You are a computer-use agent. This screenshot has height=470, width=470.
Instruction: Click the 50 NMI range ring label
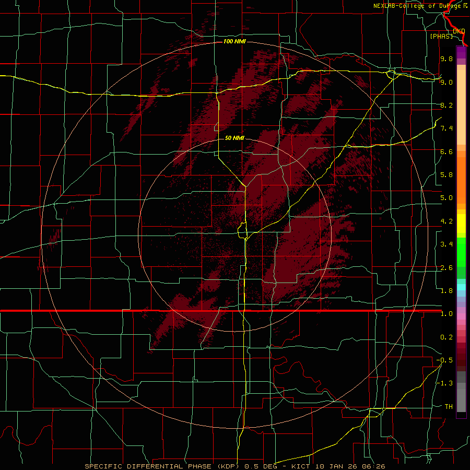pyautogui.click(x=234, y=138)
